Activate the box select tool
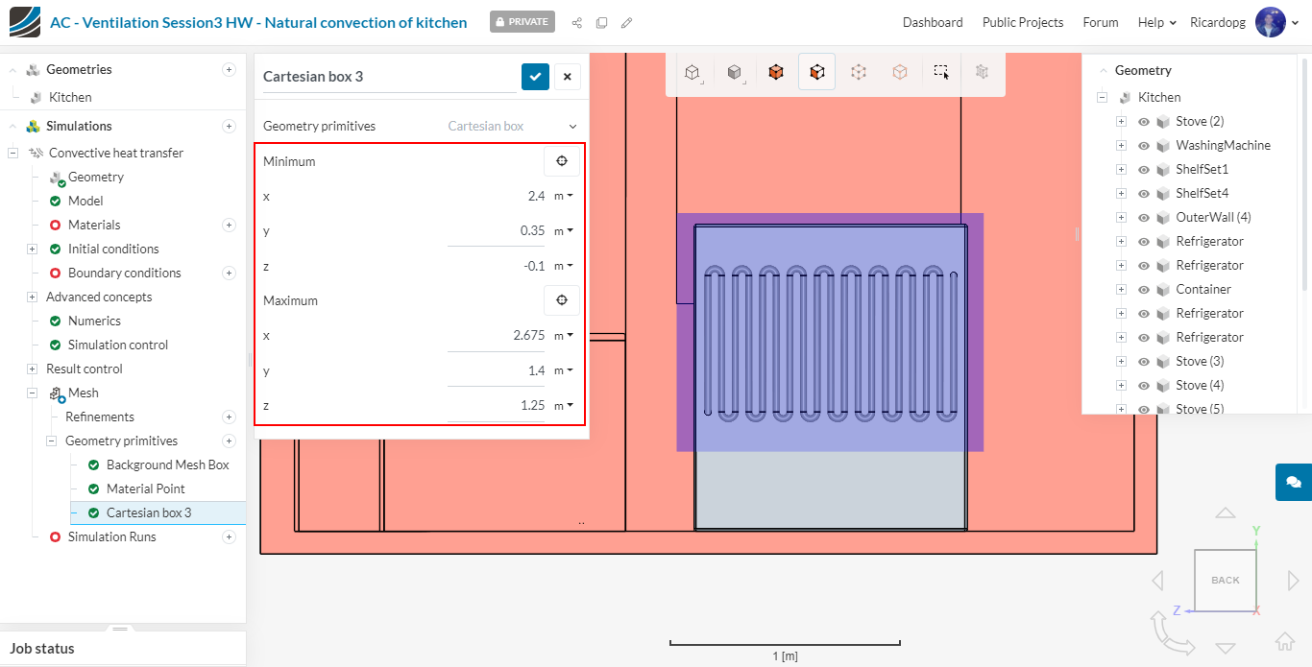1312x667 pixels. [941, 72]
